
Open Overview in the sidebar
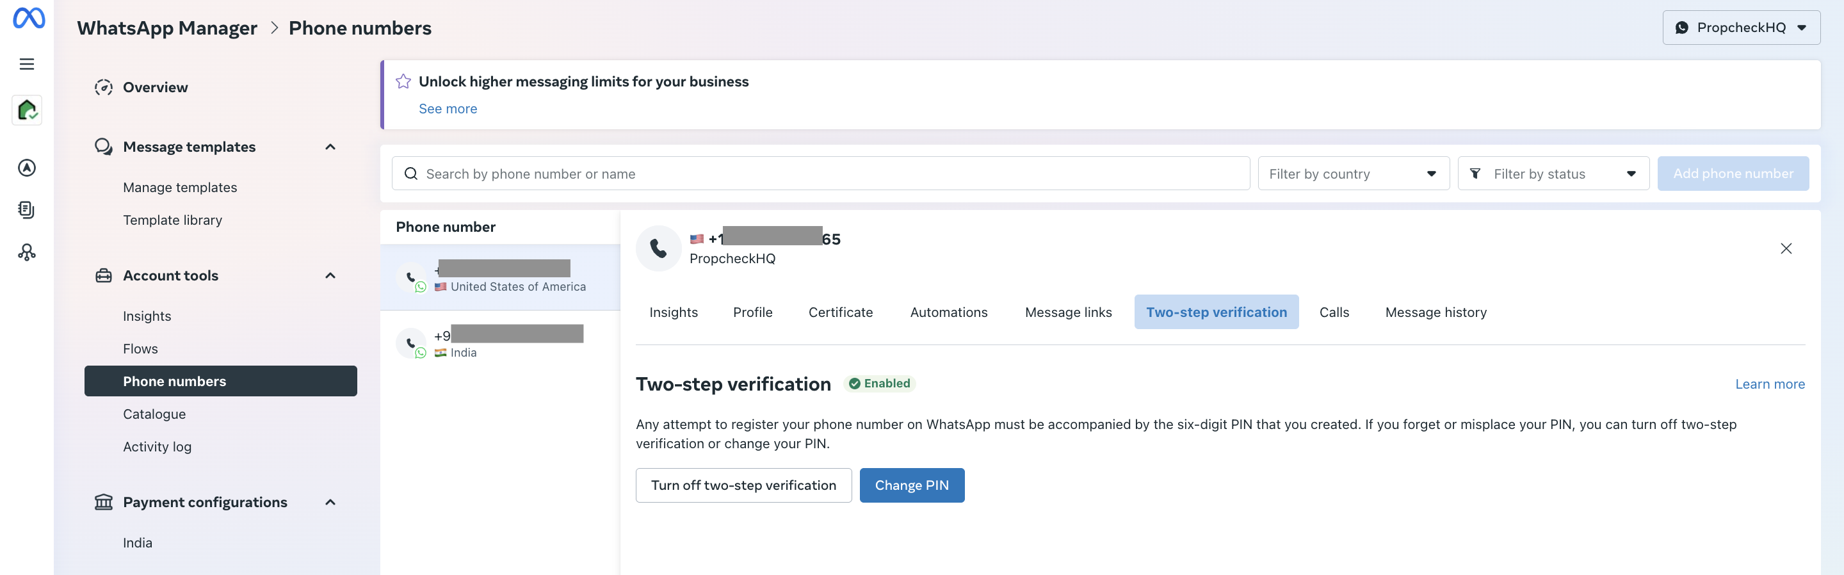[156, 87]
